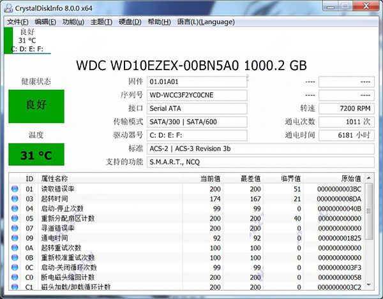The height and width of the screenshot is (299, 383).
Task: Click the 原始值 column header
Action: click(334, 179)
